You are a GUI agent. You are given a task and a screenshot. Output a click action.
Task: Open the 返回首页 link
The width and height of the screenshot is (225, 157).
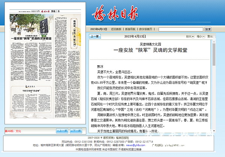tap(116, 29)
